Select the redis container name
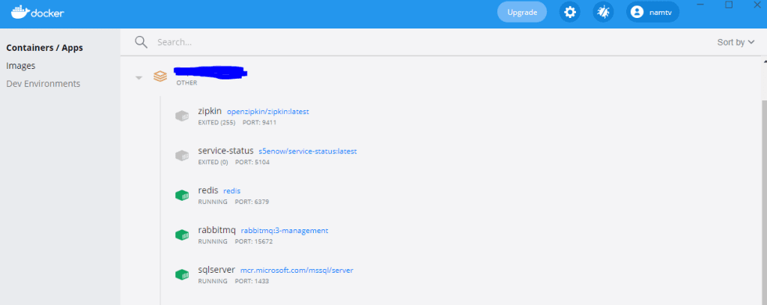Image resolution: width=767 pixels, height=305 pixels. point(208,190)
